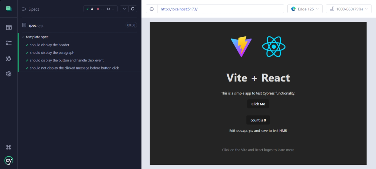376x169 pixels.
Task: Open keyboard shortcuts command icon
Action: [x=9, y=147]
